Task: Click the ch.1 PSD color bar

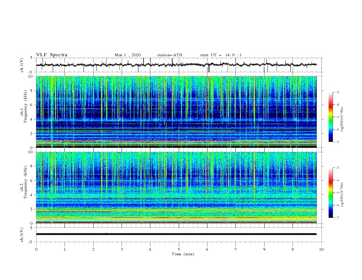Action: click(x=330, y=117)
